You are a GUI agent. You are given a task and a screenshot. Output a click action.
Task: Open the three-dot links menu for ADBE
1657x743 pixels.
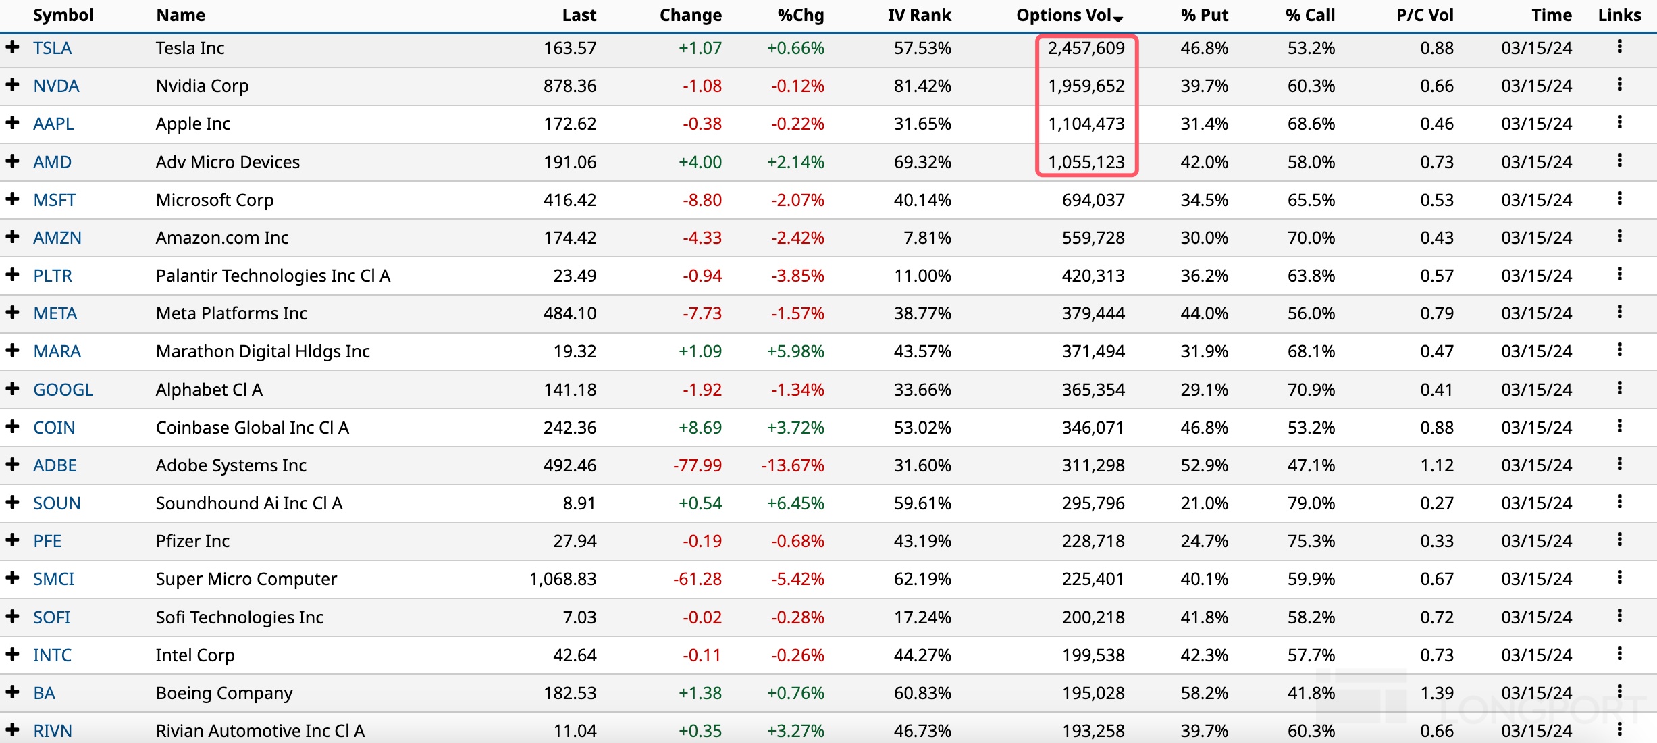pyautogui.click(x=1619, y=464)
